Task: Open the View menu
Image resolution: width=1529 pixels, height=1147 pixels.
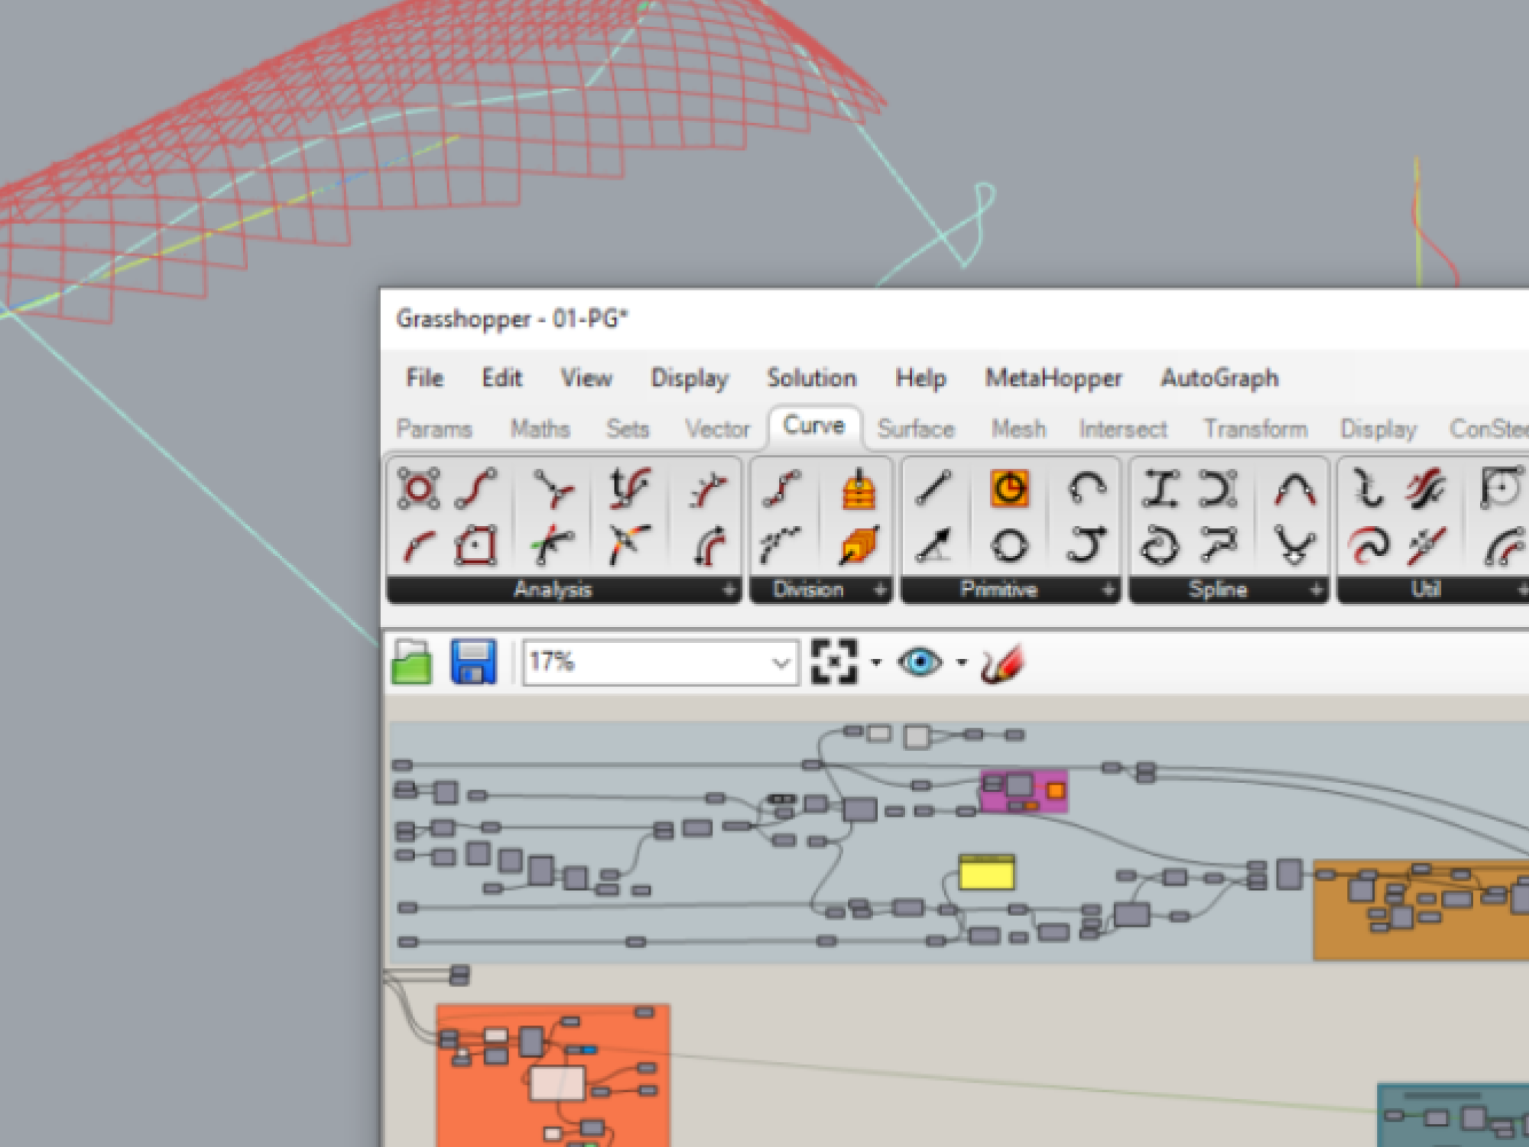Action: (586, 378)
